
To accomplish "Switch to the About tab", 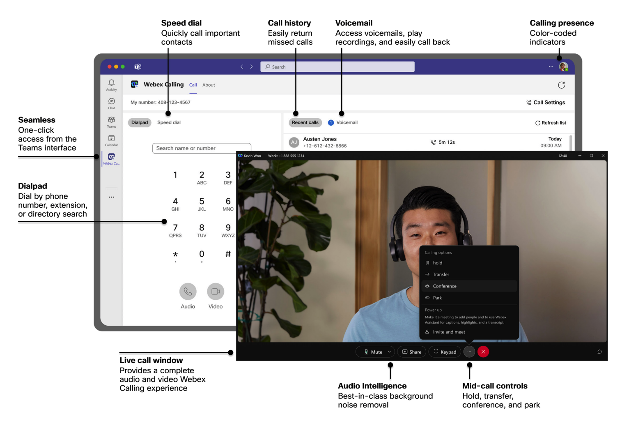I will 209,85.
